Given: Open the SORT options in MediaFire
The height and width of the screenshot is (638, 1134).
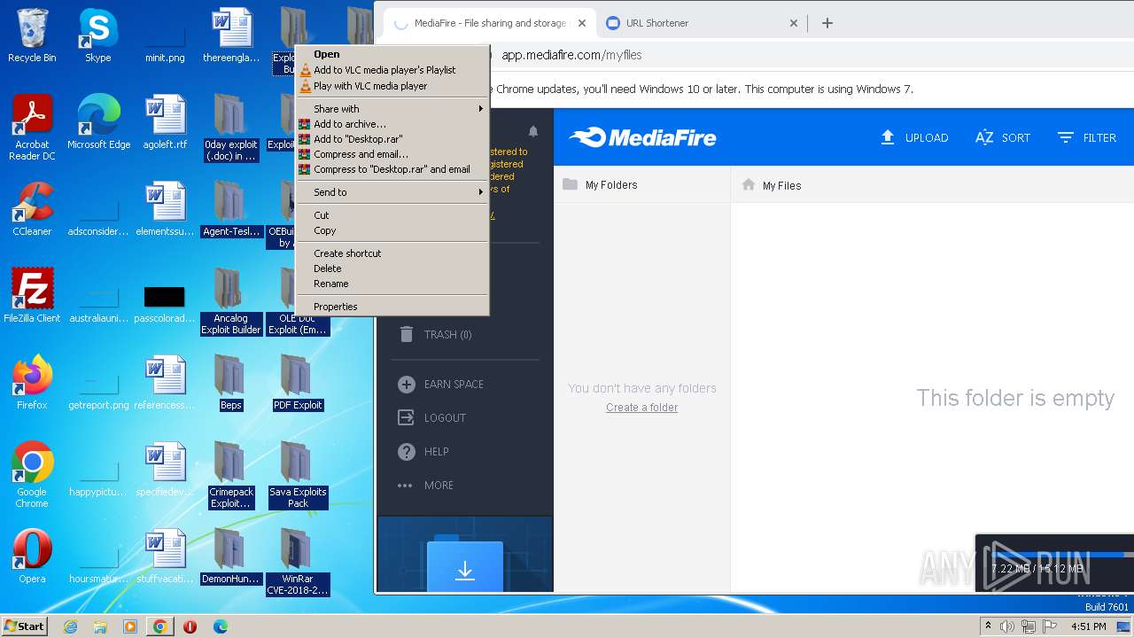Looking at the screenshot, I should pos(1003,137).
